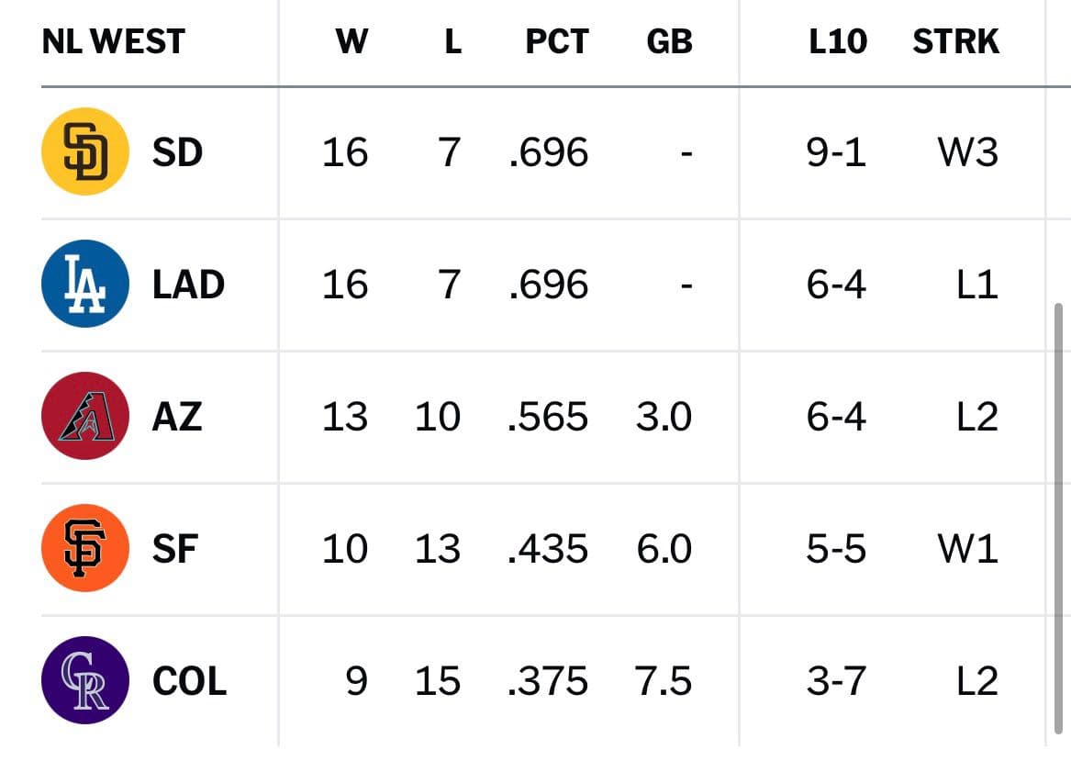Click the GB column header

(x=669, y=41)
